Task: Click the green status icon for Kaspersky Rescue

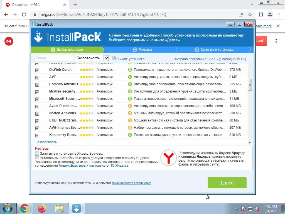Action: click(130, 135)
